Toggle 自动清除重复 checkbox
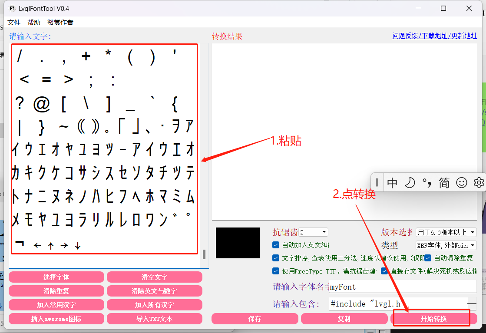Screen dimensions: 486x333 point(428,258)
